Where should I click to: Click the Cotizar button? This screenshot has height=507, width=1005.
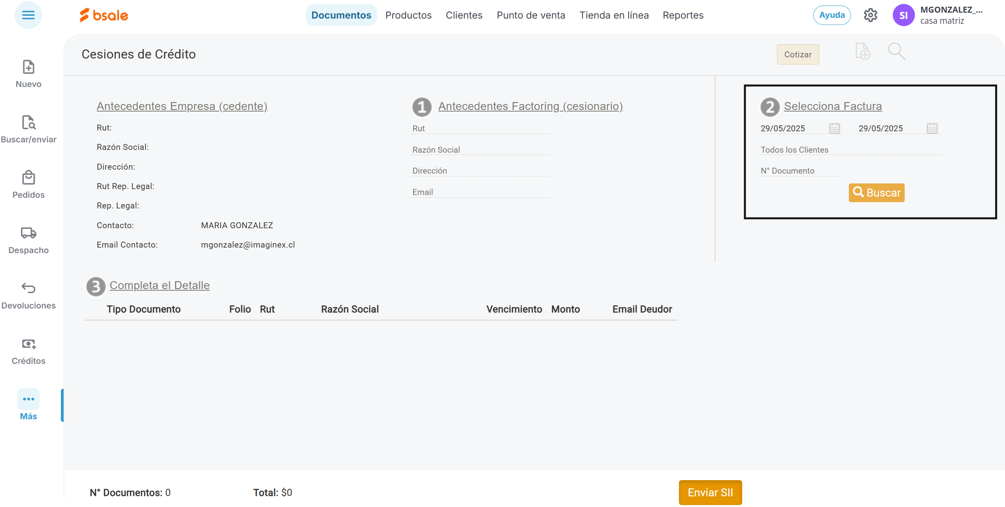tap(798, 55)
